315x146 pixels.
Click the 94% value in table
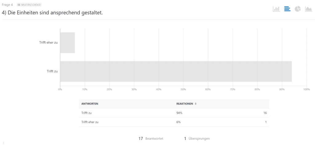[x=179, y=113]
